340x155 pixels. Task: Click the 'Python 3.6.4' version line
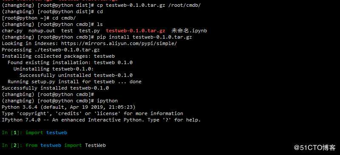point(68,107)
